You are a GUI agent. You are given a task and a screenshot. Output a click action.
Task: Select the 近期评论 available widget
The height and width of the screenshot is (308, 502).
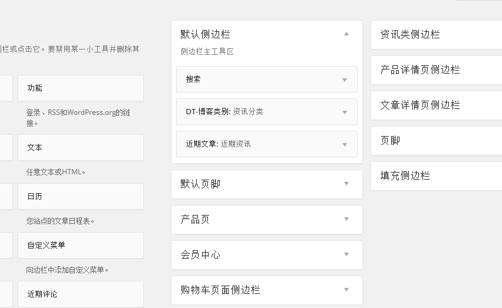pos(80,294)
